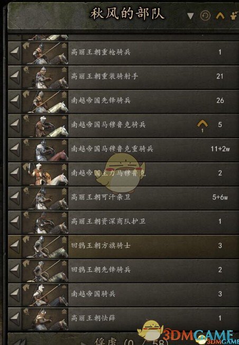Transfer 高丽王朝重枪骑兵 with its left arrow
This screenshot has width=239, height=345.
(x=15, y=53)
